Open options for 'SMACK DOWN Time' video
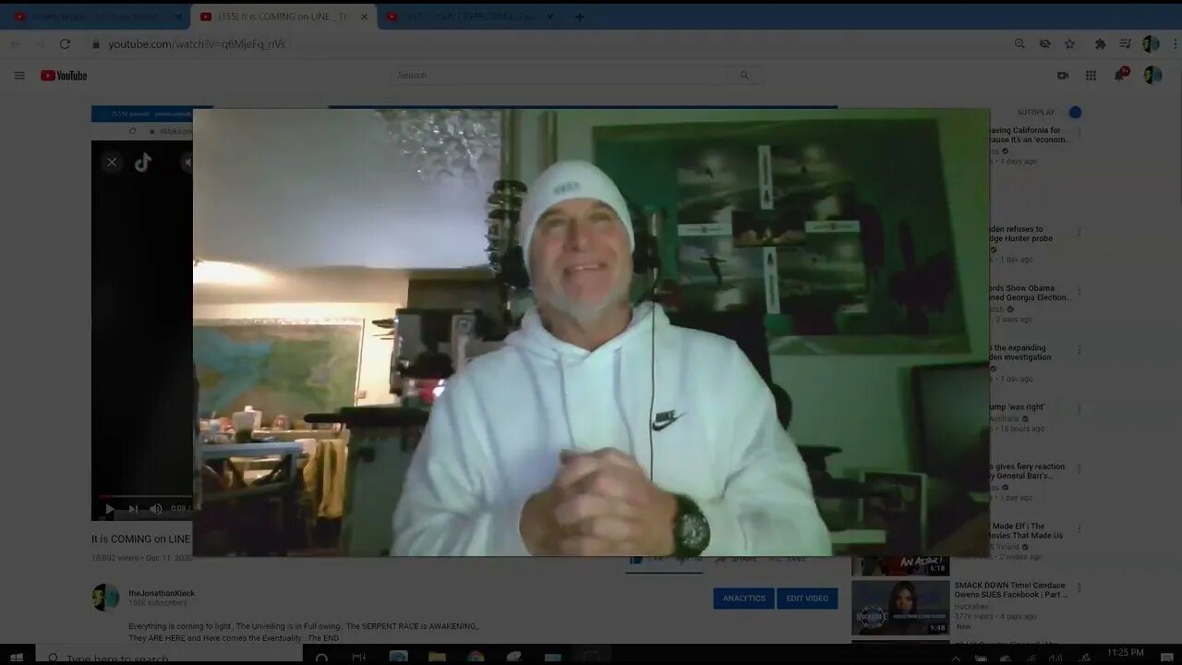Image resolution: width=1182 pixels, height=665 pixels. point(1079,586)
